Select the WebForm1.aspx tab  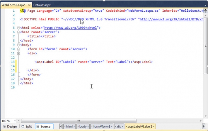click(13, 5)
